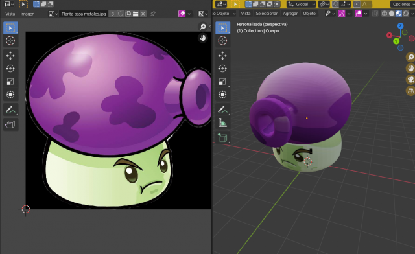This screenshot has width=415, height=254.
Task: Open image editor's editor type dropdown
Action: (x=9, y=4)
